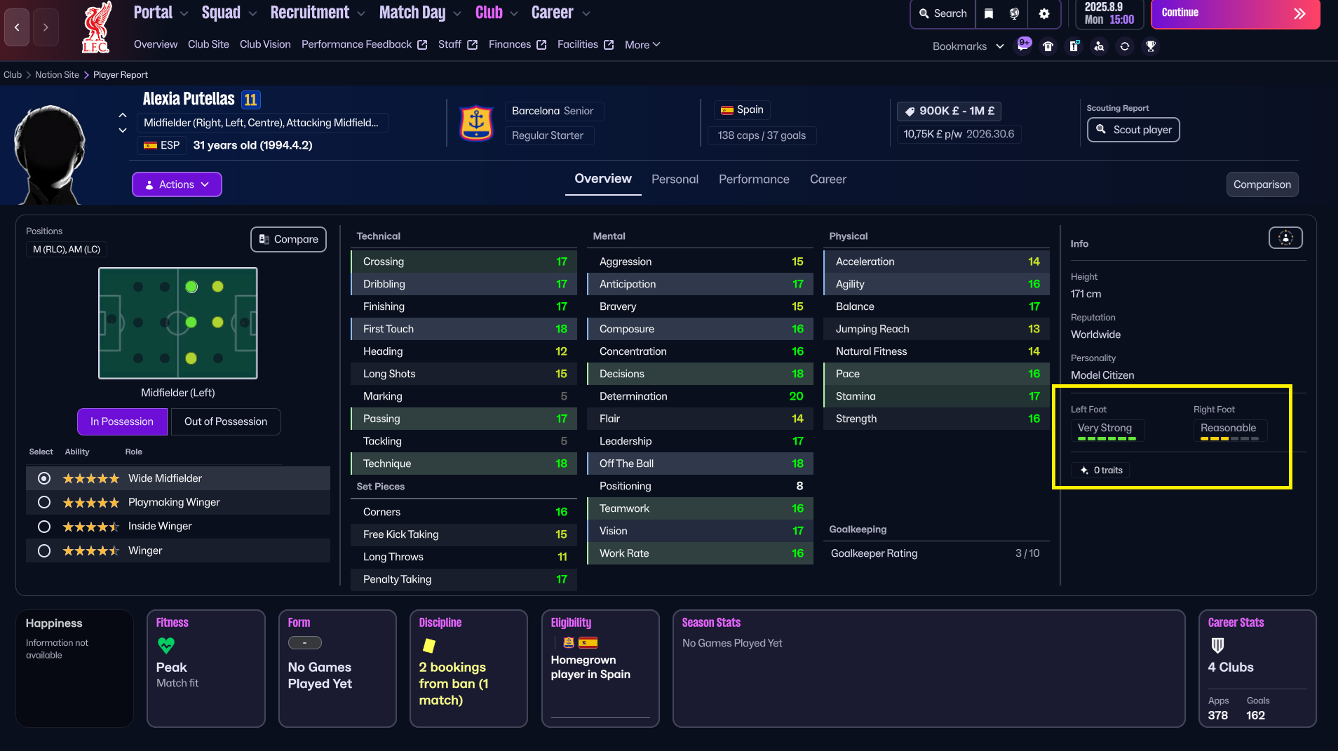Open the Career tab in player profile

[x=827, y=180]
